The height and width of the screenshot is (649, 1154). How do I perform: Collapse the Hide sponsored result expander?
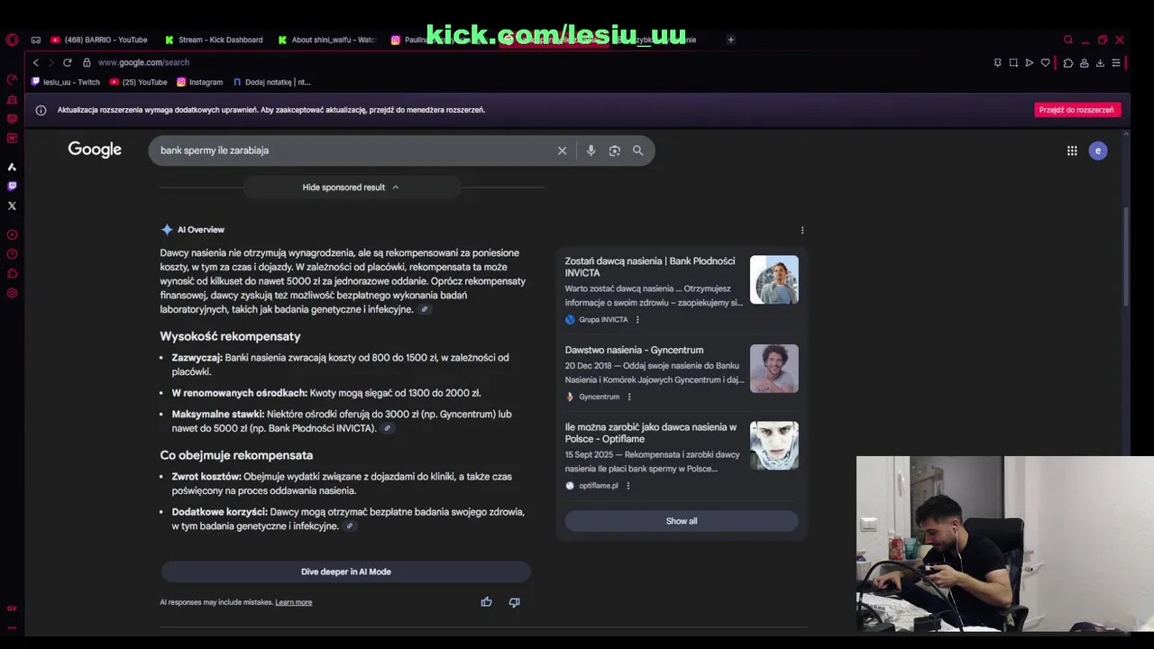tap(351, 187)
